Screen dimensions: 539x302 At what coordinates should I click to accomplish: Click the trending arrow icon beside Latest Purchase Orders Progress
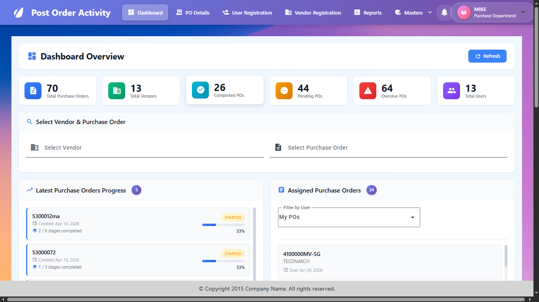point(30,190)
